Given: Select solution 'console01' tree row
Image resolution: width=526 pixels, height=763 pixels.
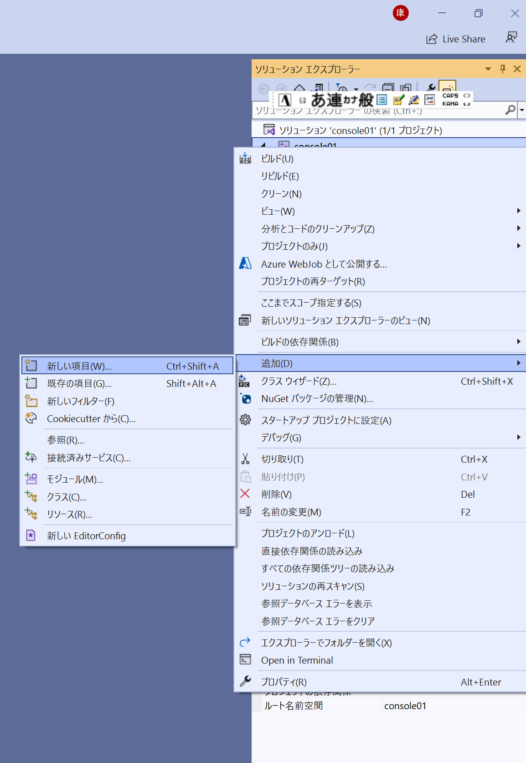Looking at the screenshot, I should [389, 130].
